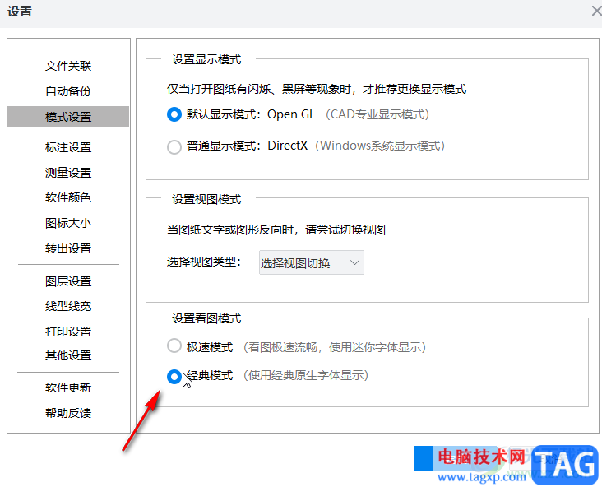Click the text (Windows系统显示模式)

point(380,146)
